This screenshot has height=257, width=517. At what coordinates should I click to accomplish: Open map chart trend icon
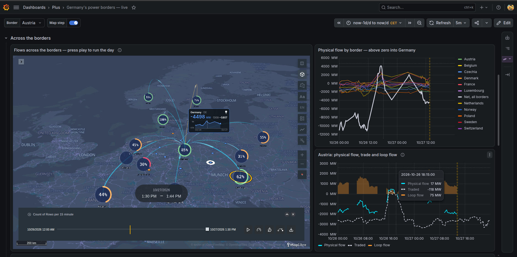(x=302, y=129)
